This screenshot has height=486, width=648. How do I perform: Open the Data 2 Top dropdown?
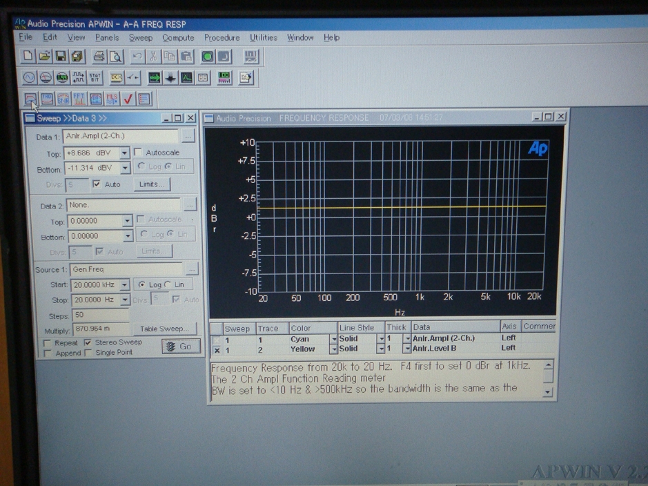pyautogui.click(x=127, y=221)
